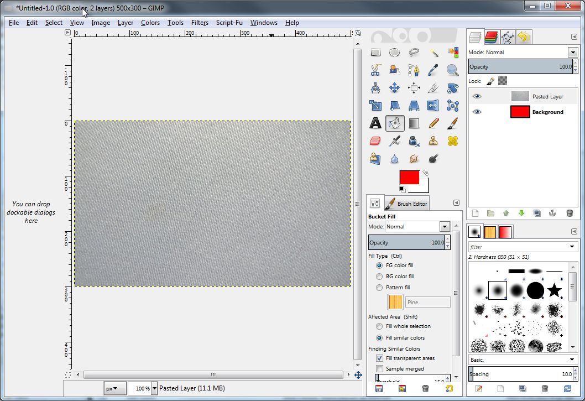Click the Color Picker eyedropper tool
Screen dimensions: 585x401
[x=433, y=70]
